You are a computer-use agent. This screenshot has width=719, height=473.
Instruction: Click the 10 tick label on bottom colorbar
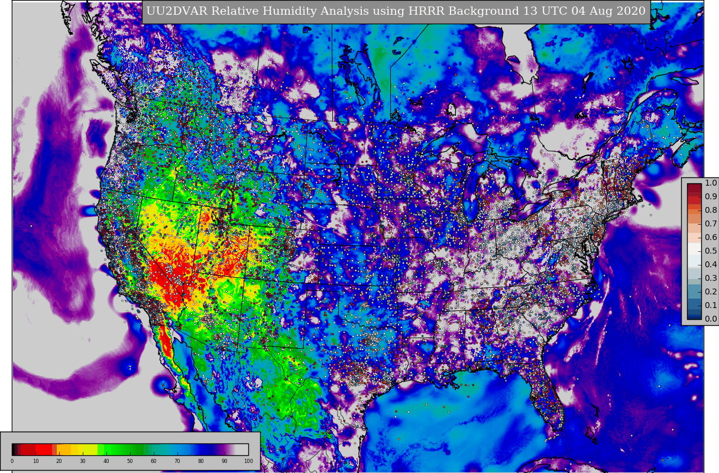click(x=35, y=461)
